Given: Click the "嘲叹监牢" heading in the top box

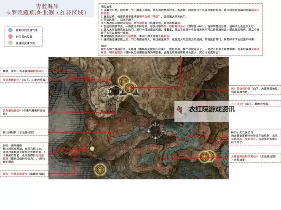Looking at the screenshot, I should [106, 7].
